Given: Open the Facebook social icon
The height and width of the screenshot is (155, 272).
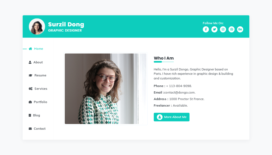Looking at the screenshot, I should click(x=206, y=29).
